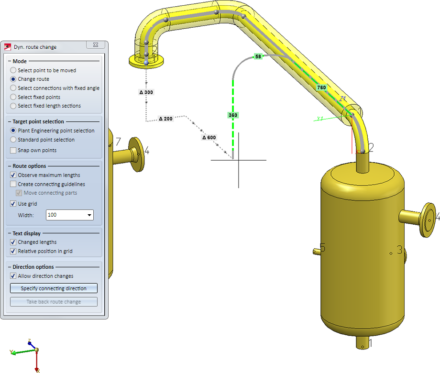Click the HiCAD icon in dialog title bar
Image resolution: width=440 pixels, height=373 pixels.
8,47
